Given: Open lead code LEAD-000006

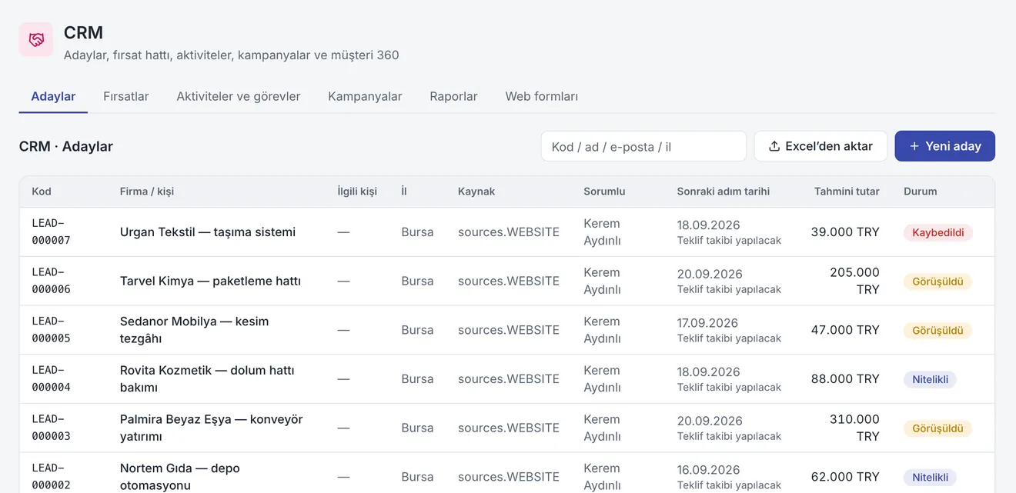Looking at the screenshot, I should pos(51,281).
